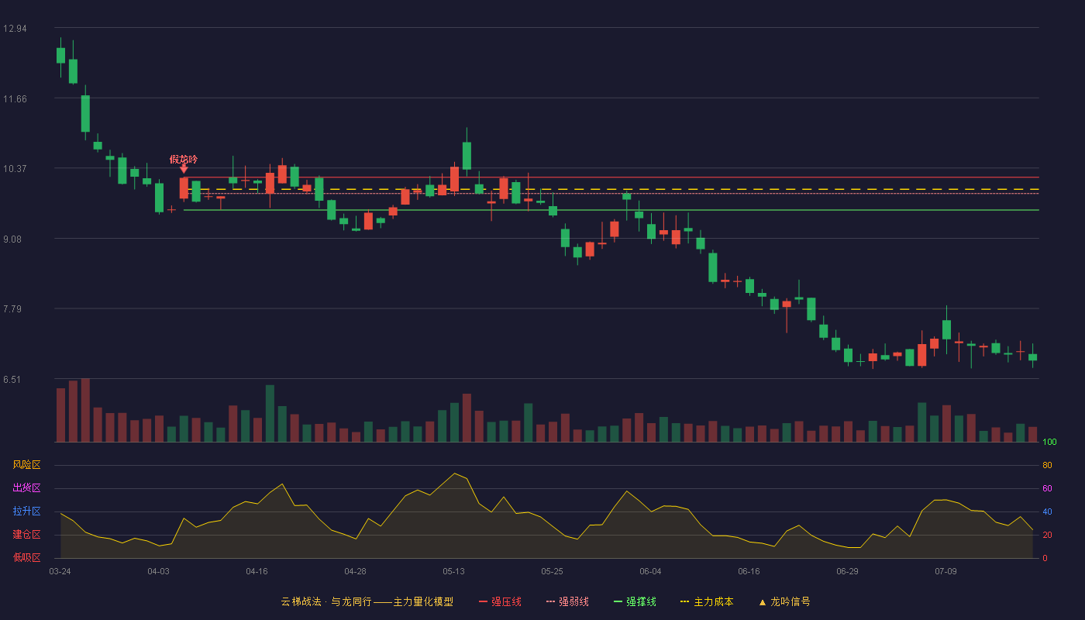Click the 低吸区 zone label
The height and width of the screenshot is (620, 1085).
(26, 557)
